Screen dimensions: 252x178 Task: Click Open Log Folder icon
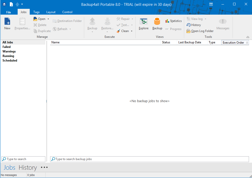pyautogui.click(x=188, y=31)
